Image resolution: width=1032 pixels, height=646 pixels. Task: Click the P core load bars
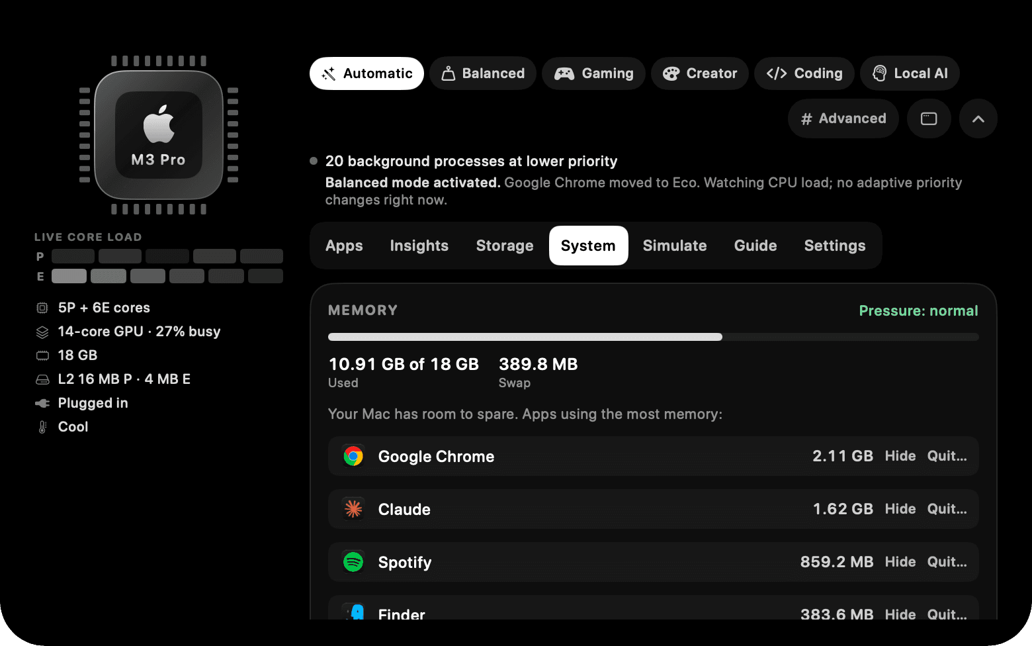tap(167, 256)
